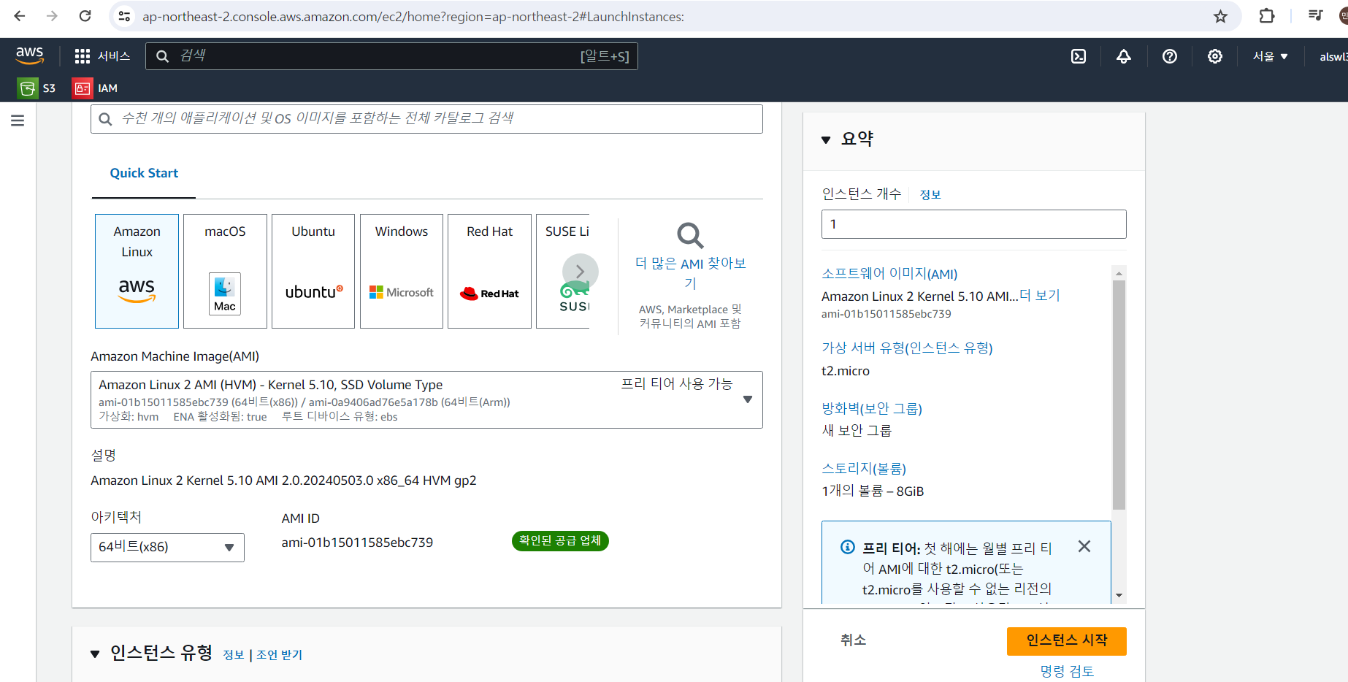Open 방화벽(보안 그룹) summary link
1348x682 pixels.
click(872, 409)
